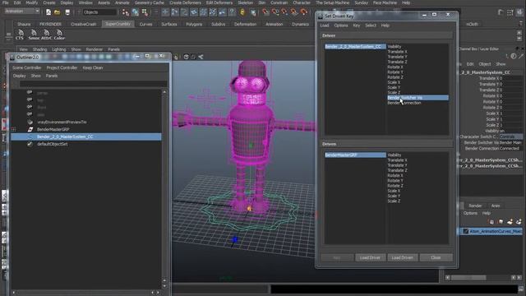Viewport: 526px width, 296px height.
Task: Open the File menu
Action: [x=6, y=2]
